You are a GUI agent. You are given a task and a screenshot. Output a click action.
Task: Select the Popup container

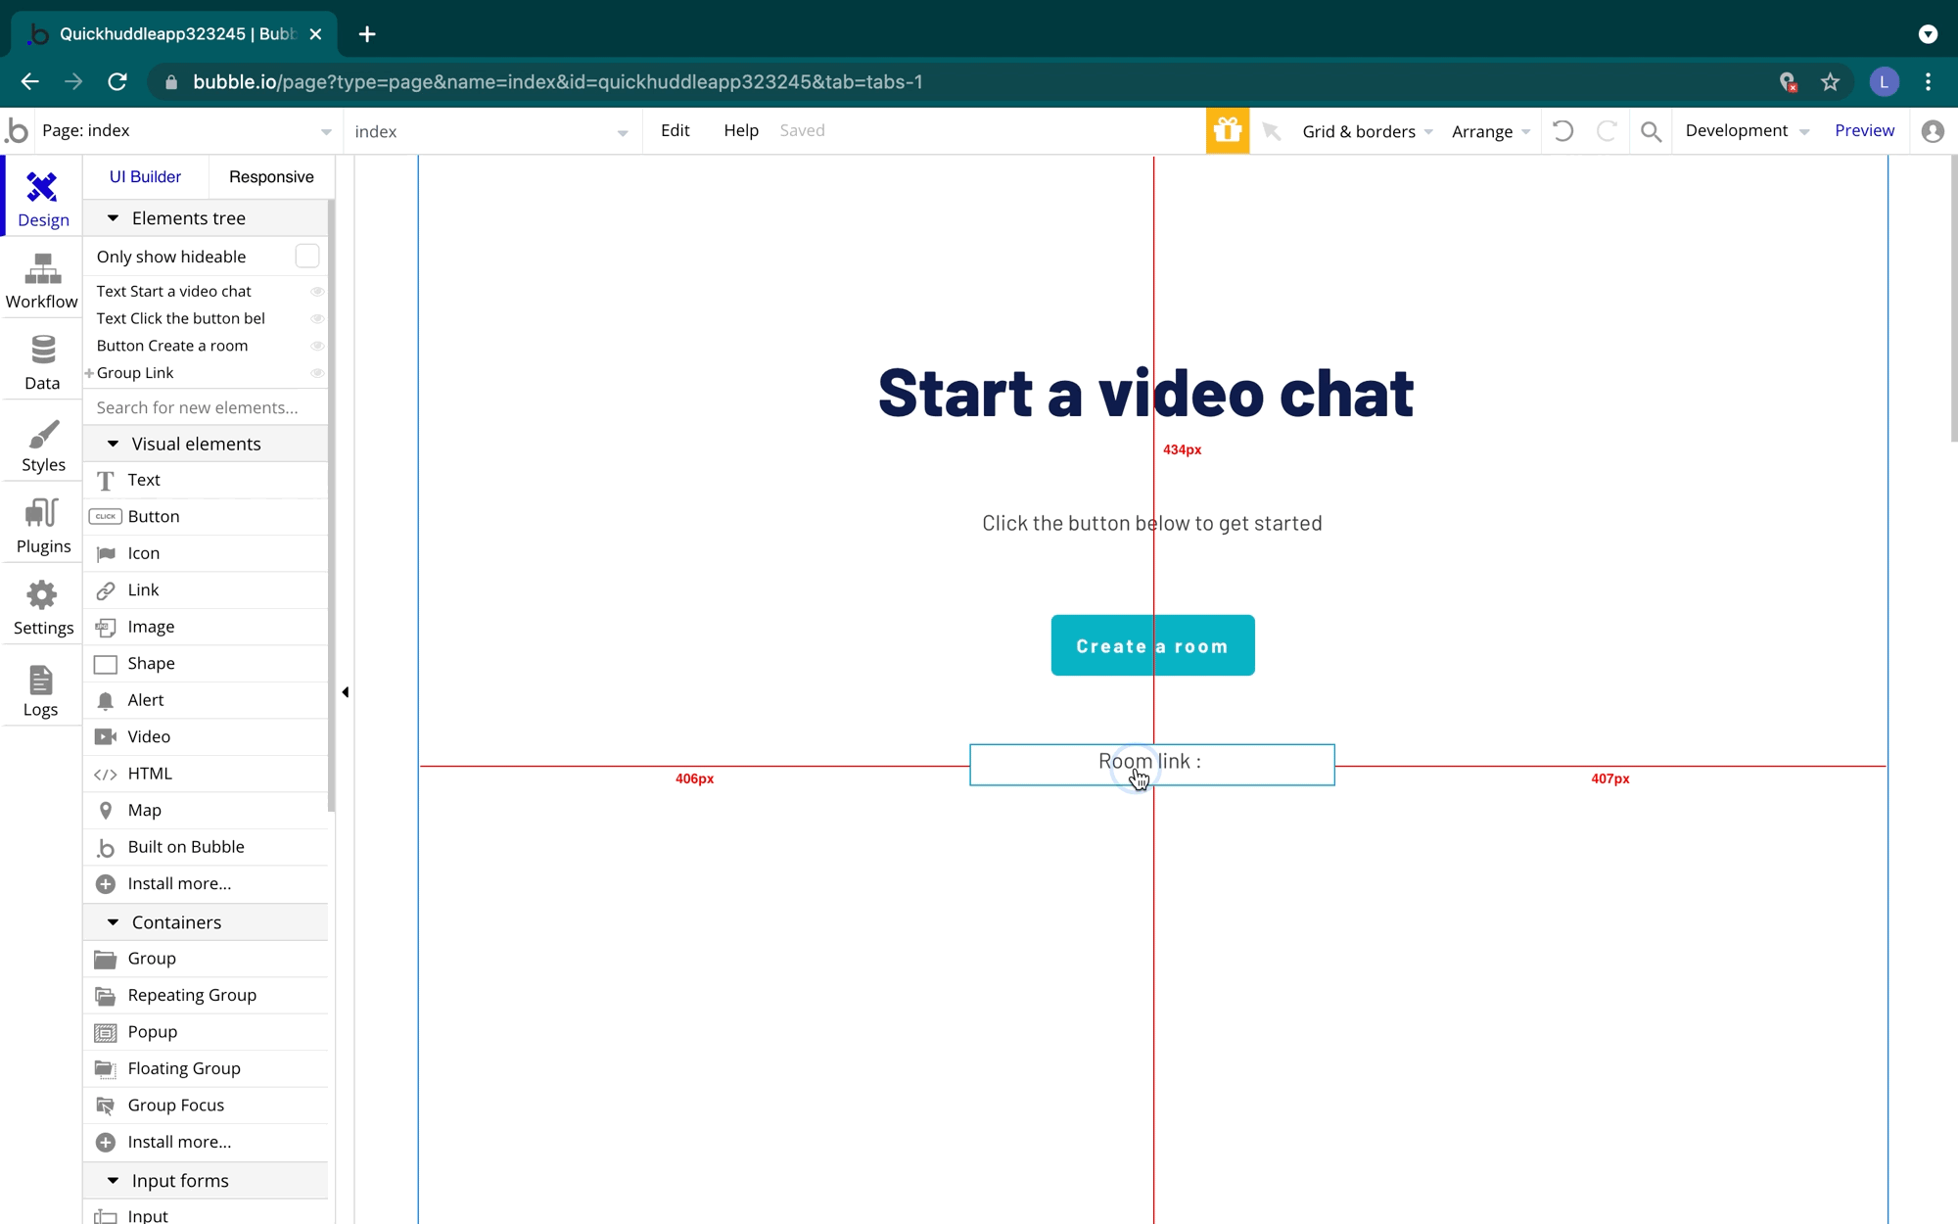pyautogui.click(x=206, y=1032)
